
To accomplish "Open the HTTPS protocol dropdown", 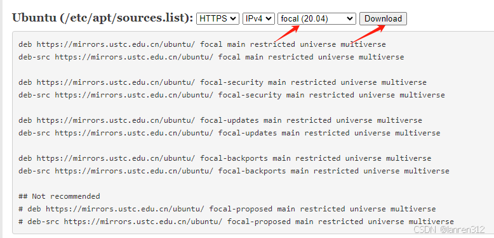I will (x=217, y=18).
